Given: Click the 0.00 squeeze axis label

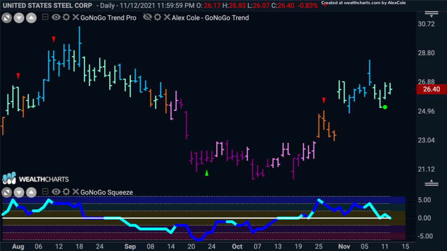Looking at the screenshot, I should tap(424, 218).
